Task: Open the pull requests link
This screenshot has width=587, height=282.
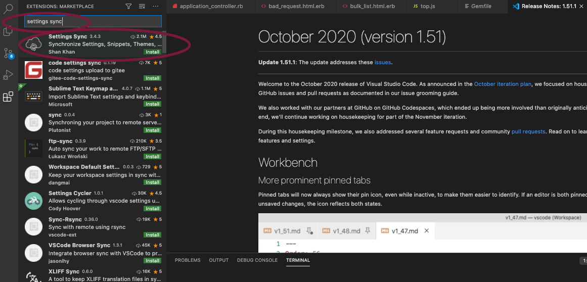Action: coord(528,131)
